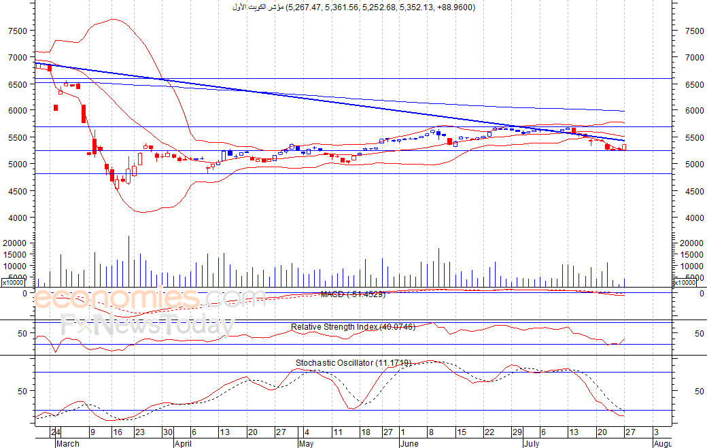Select the April label on time axis
The height and width of the screenshot is (448, 707).
[x=183, y=443]
